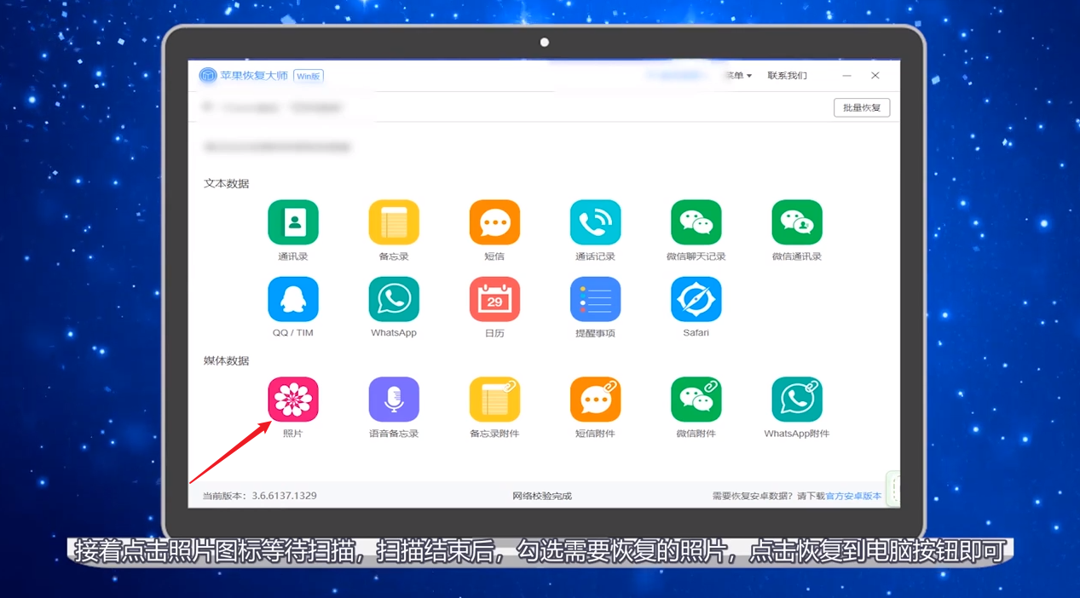Click the 当前版本 3.6.6137.1329 text
This screenshot has width=1080, height=598.
pyautogui.click(x=259, y=496)
